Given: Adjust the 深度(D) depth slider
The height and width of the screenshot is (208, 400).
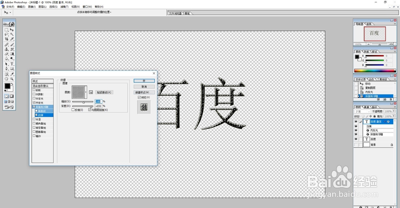Looking at the screenshot, I should point(91,106).
